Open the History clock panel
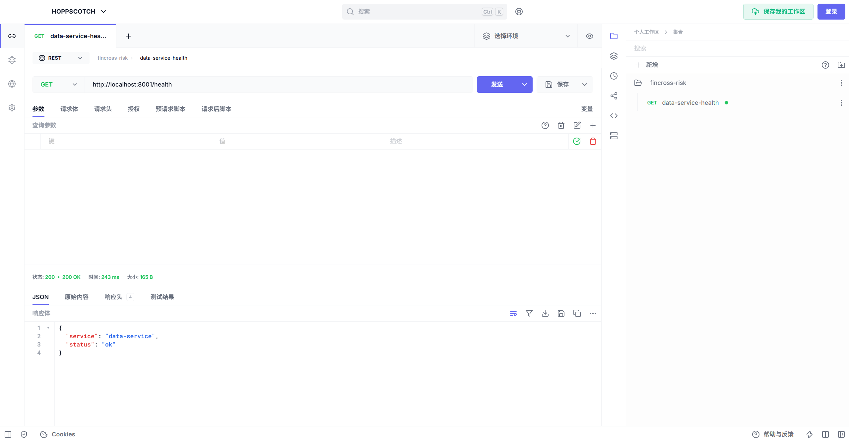 click(614, 76)
